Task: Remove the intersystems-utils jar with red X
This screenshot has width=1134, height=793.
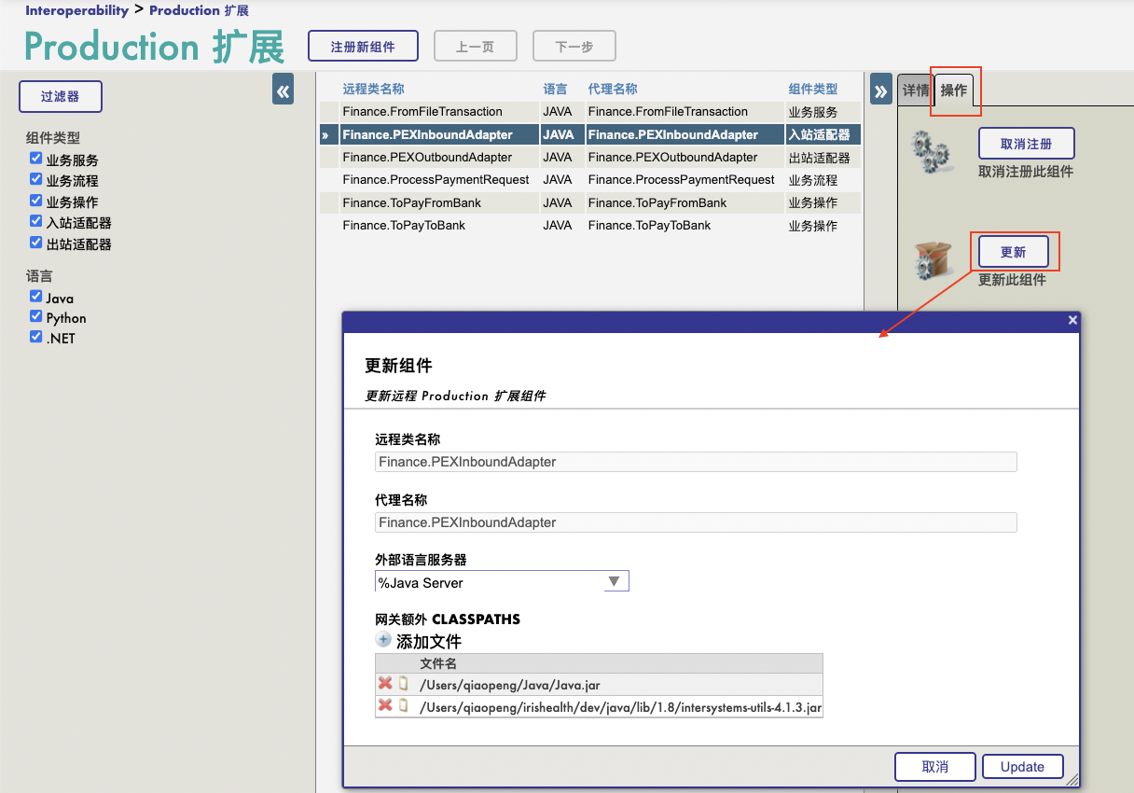Action: [385, 705]
